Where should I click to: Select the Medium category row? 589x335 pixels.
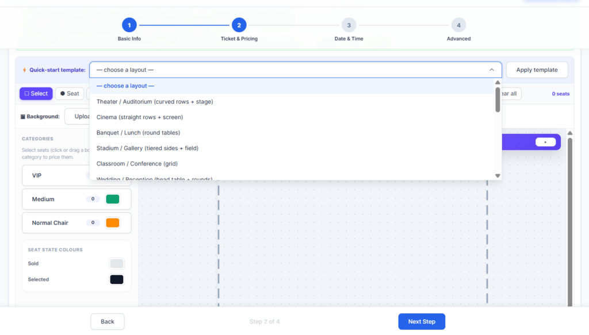point(77,199)
